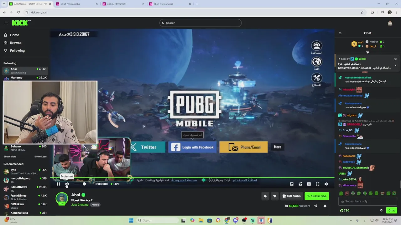The width and height of the screenshot is (401, 225).
Task: Reload the page
Action: pos(18,12)
